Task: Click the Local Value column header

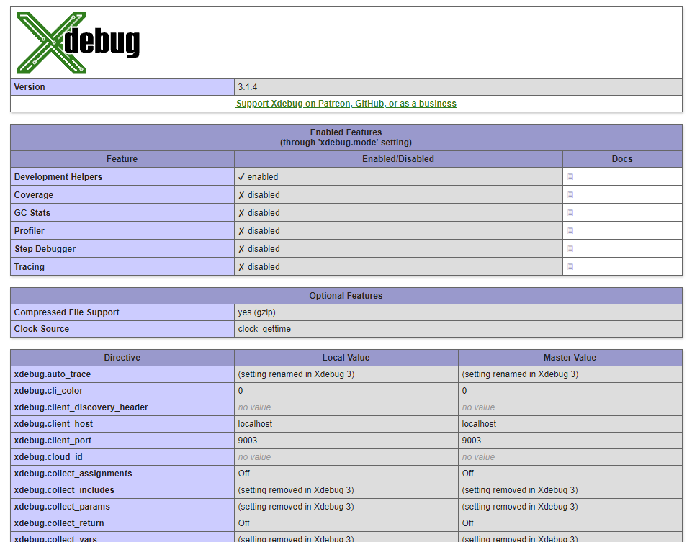Action: point(346,358)
